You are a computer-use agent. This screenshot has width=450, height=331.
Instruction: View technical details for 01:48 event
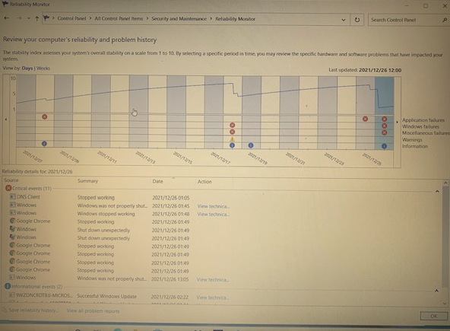pyautogui.click(x=214, y=215)
